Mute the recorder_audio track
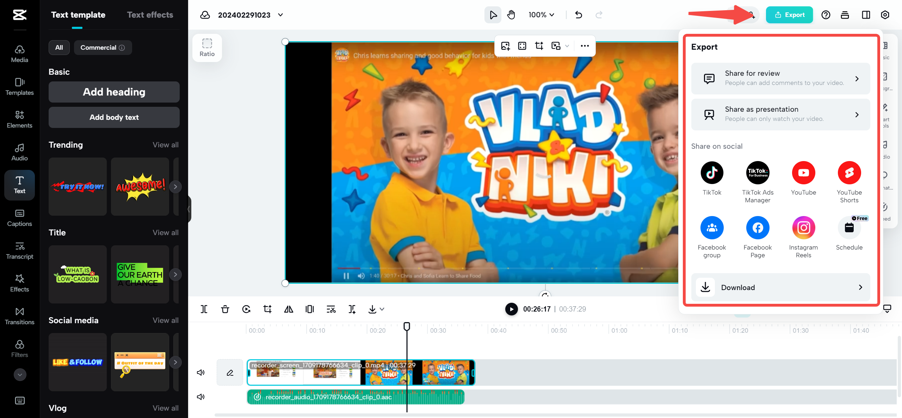The height and width of the screenshot is (418, 902). pyautogui.click(x=200, y=397)
